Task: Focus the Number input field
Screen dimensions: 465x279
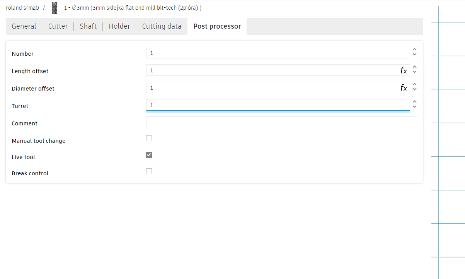Action: tap(278, 53)
